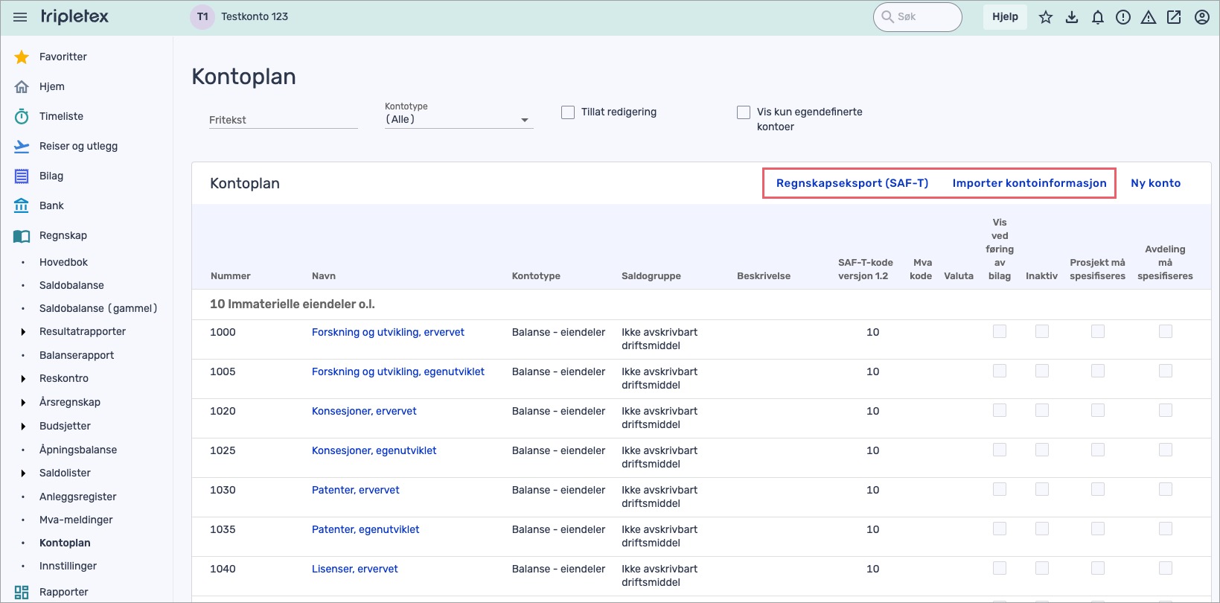Open favorites star icon in top bar
The width and height of the screenshot is (1220, 603).
point(1046,17)
